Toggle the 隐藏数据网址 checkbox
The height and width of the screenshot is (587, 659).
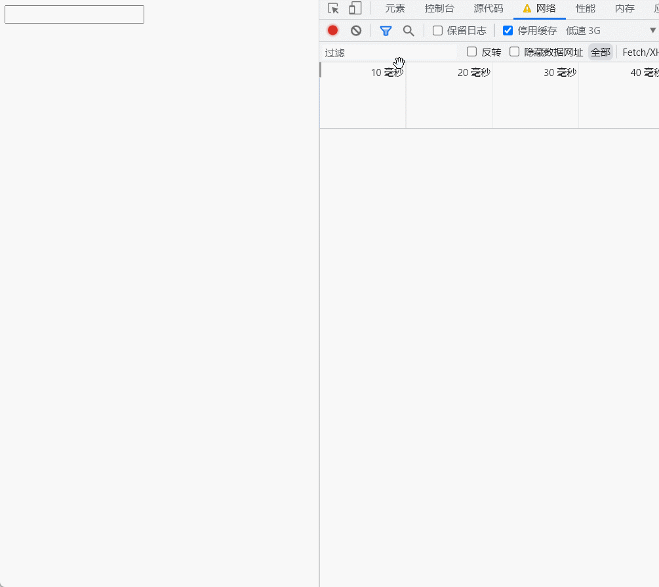click(514, 52)
